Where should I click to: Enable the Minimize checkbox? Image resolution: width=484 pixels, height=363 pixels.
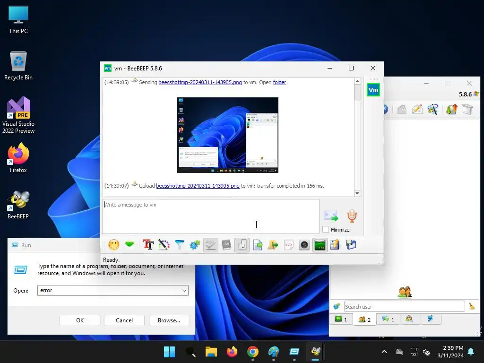coord(326,230)
